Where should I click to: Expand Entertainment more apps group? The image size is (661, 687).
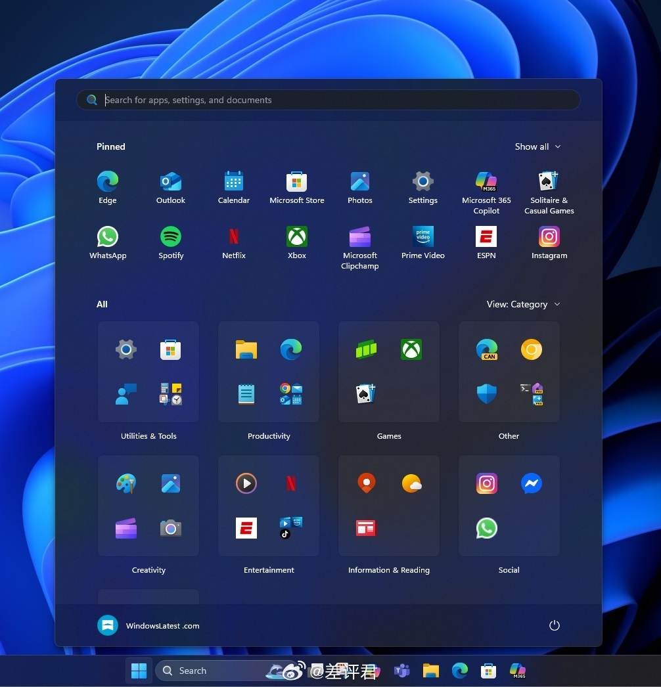[290, 528]
